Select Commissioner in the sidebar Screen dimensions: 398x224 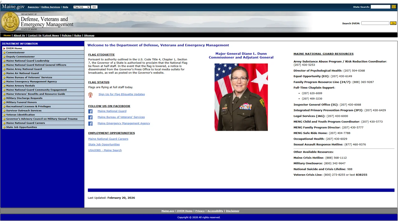(x=43, y=53)
